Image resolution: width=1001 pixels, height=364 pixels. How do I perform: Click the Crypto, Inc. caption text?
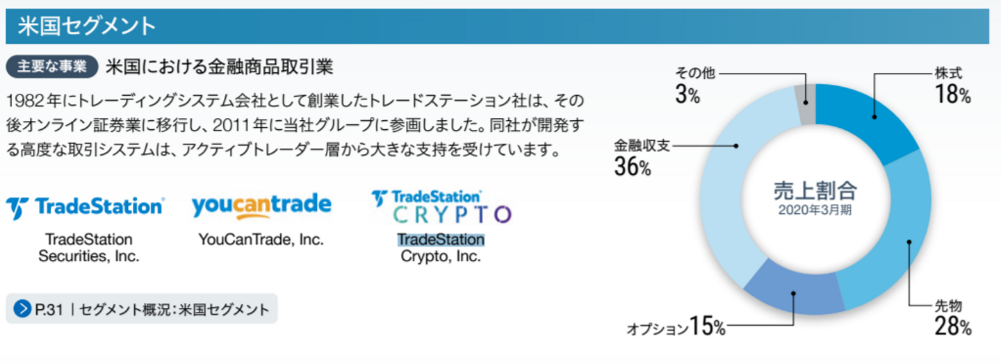click(441, 256)
